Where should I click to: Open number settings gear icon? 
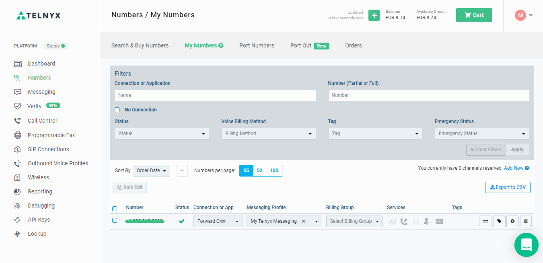[x=512, y=221]
